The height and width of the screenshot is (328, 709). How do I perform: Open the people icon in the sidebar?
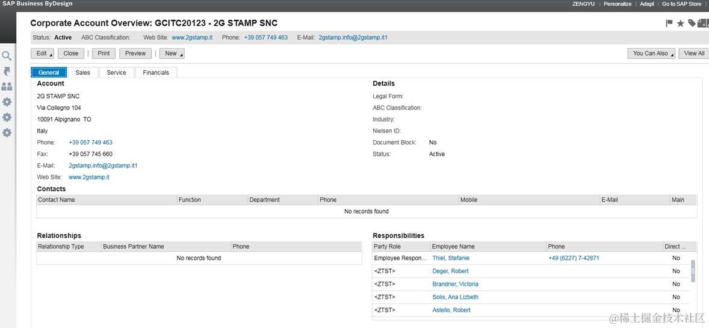(x=7, y=87)
